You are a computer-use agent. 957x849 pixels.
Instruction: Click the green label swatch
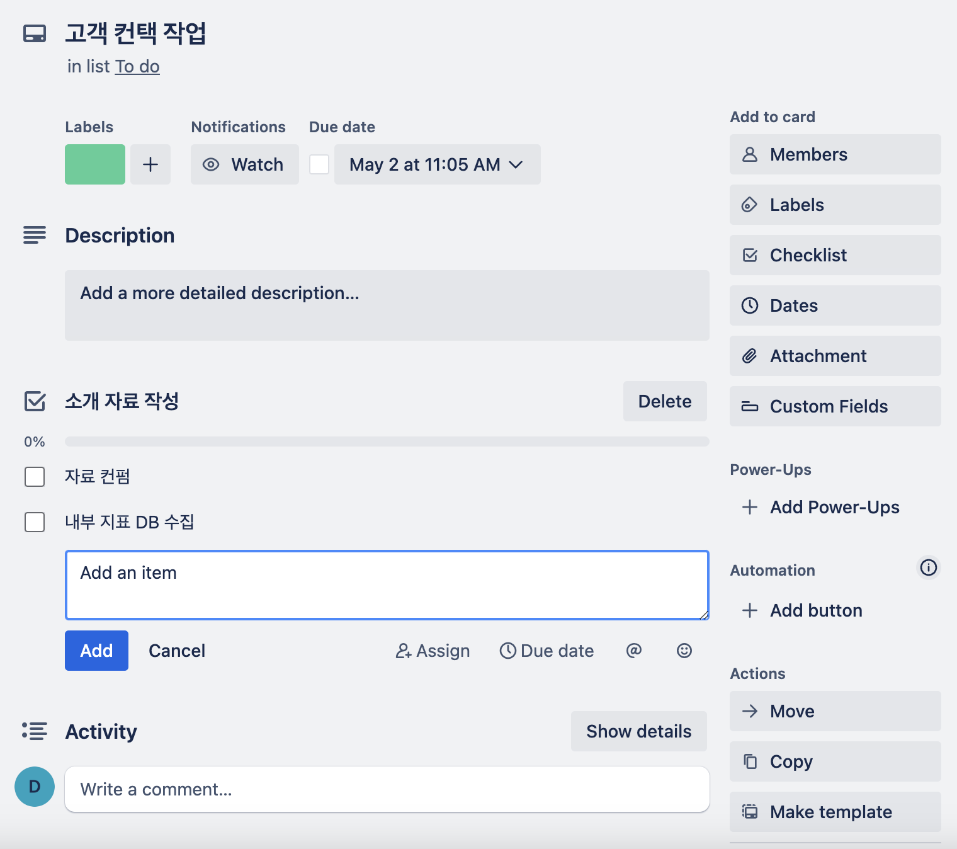click(x=95, y=164)
